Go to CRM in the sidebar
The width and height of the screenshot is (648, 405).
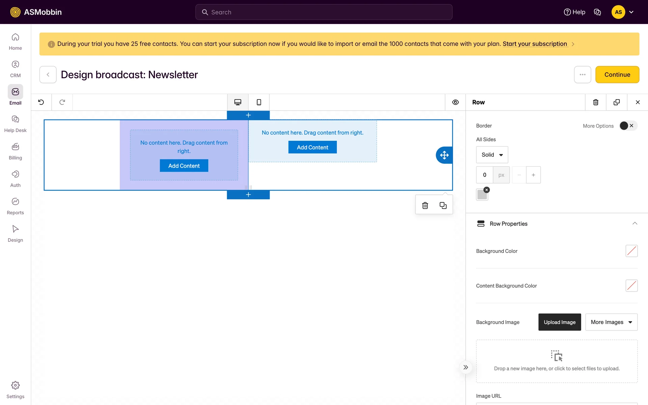point(15,69)
